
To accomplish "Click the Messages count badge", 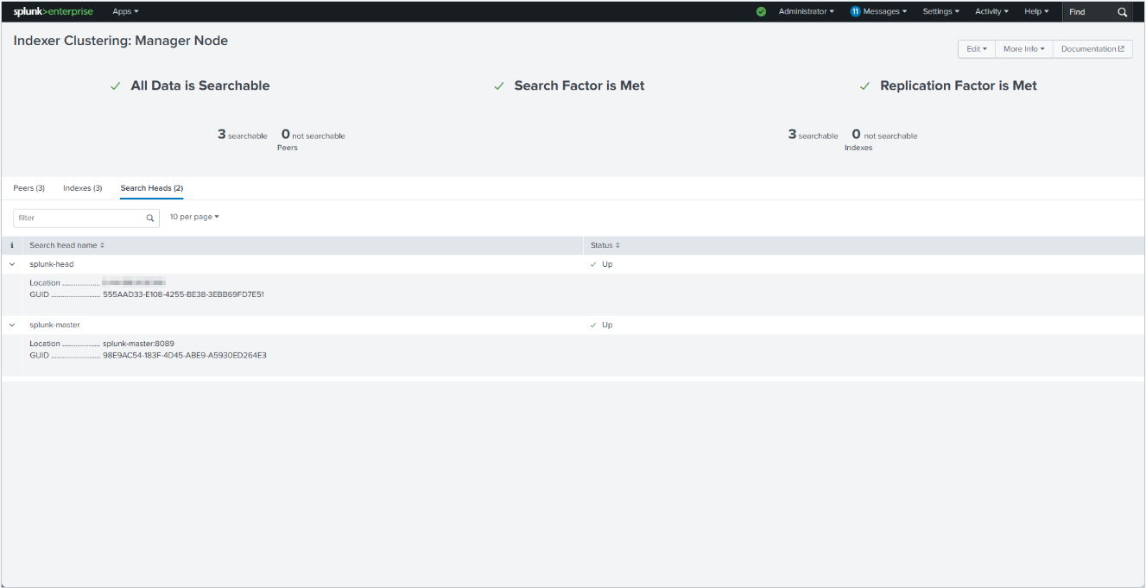I will tap(855, 12).
